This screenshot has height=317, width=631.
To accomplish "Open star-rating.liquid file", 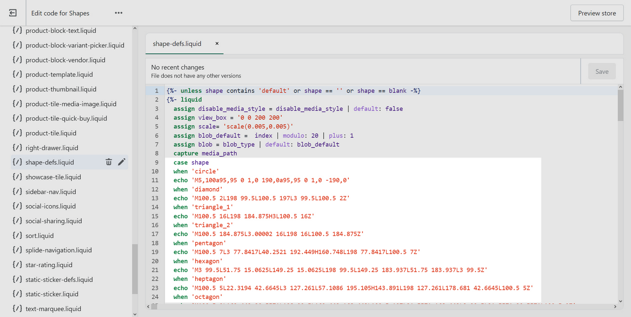I will (x=49, y=265).
